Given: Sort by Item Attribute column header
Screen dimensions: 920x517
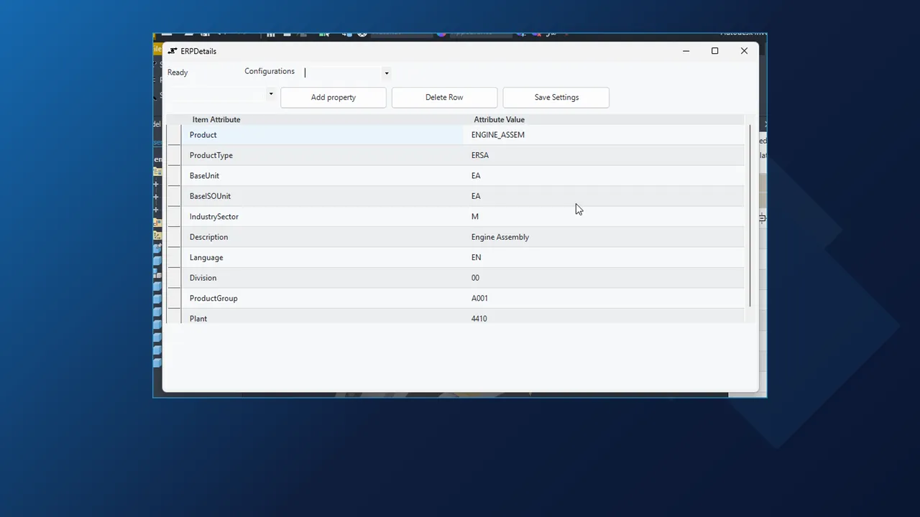Looking at the screenshot, I should 216,120.
